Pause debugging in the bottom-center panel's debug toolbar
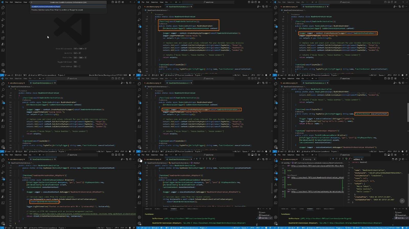The height and width of the screenshot is (229, 409). (x=197, y=159)
